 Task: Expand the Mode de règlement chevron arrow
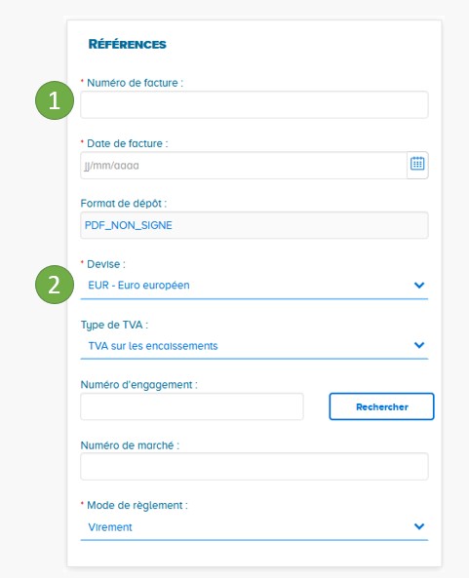point(419,526)
